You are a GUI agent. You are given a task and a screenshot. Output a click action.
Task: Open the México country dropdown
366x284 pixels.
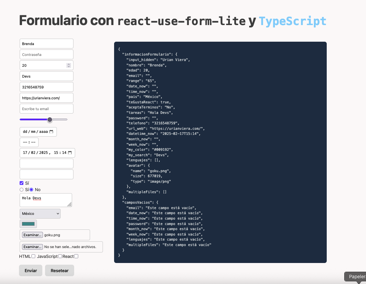pyautogui.click(x=40, y=214)
